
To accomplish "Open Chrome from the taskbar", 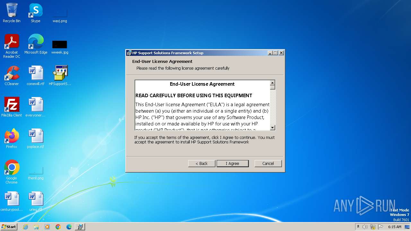I will pyautogui.click(x=58, y=227).
